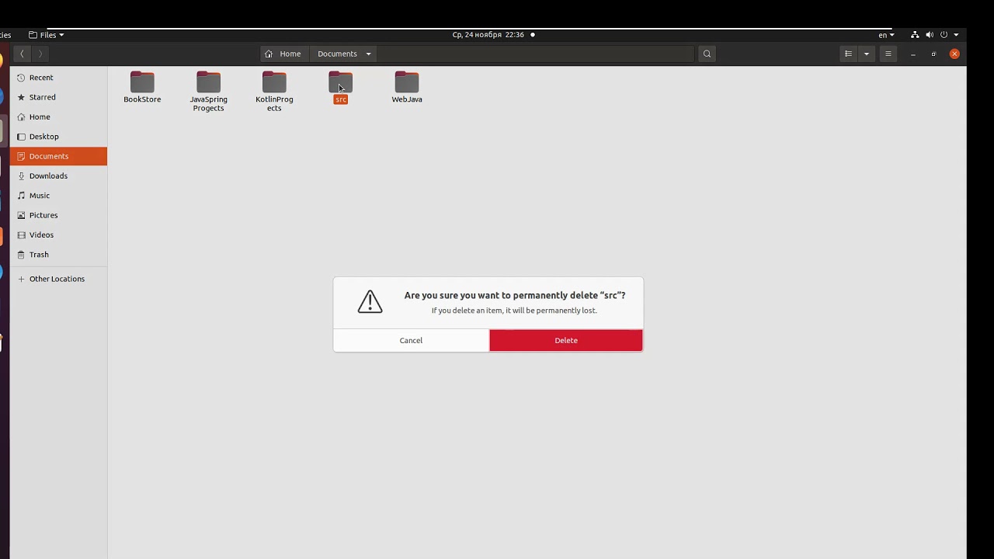
Task: Open Pictures in sidebar
Action: click(x=59, y=215)
